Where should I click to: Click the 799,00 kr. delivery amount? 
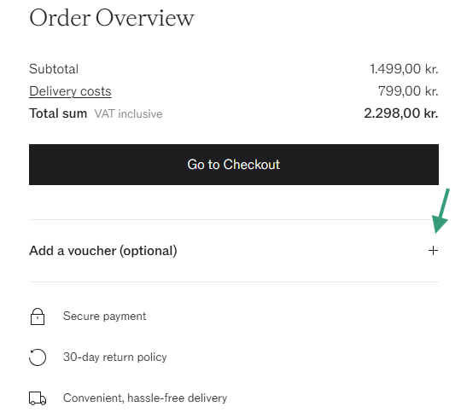pos(408,91)
